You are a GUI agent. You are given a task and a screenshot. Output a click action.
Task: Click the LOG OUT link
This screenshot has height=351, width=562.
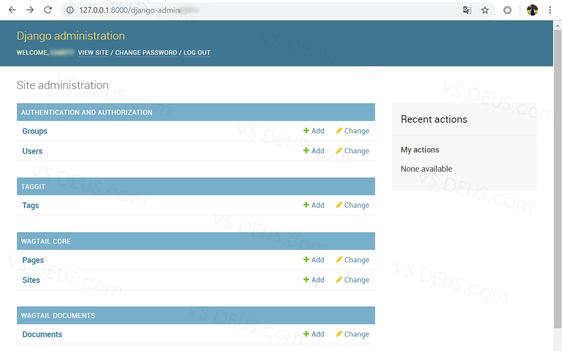[197, 53]
